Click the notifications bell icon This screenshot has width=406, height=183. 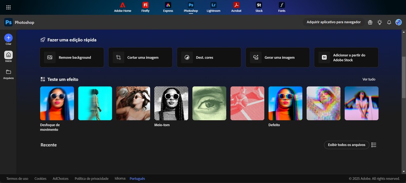pos(389,22)
